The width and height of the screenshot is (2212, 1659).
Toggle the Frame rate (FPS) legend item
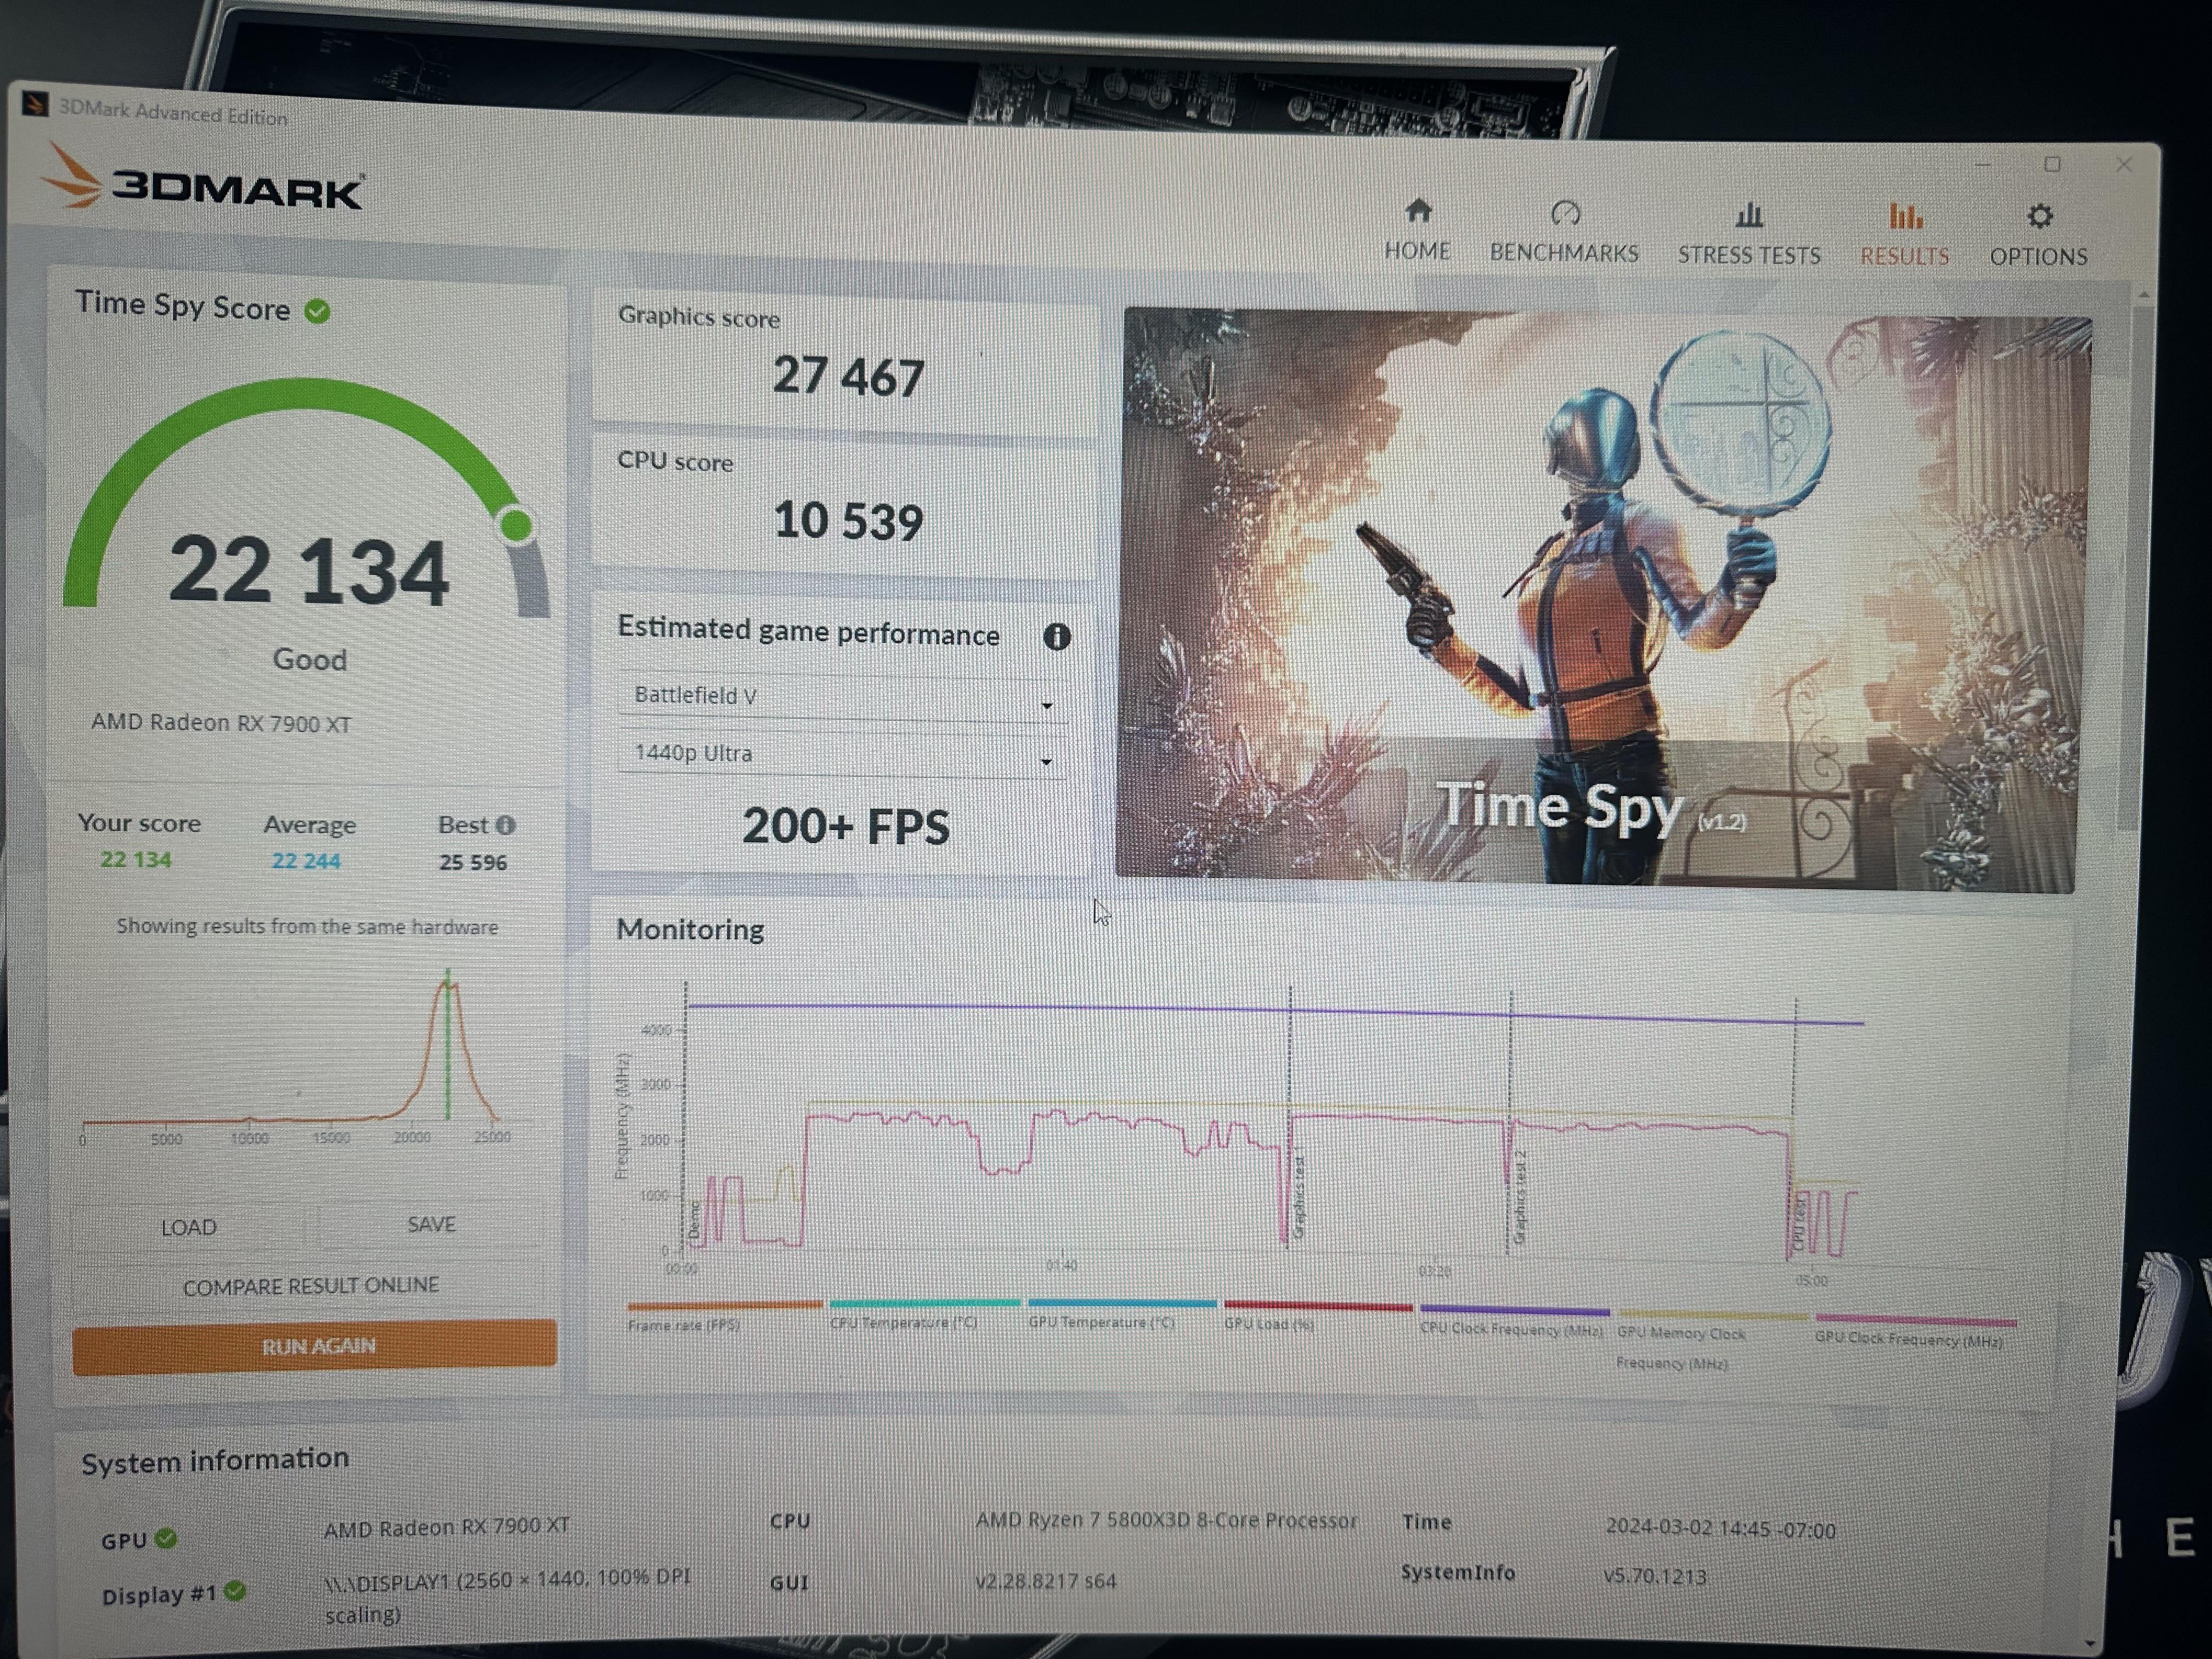click(724, 1316)
